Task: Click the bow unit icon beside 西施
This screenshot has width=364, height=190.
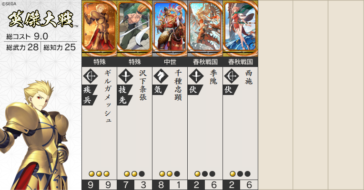Action: coord(232,76)
